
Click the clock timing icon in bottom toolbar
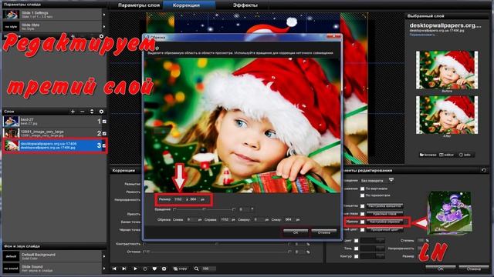click(145, 269)
